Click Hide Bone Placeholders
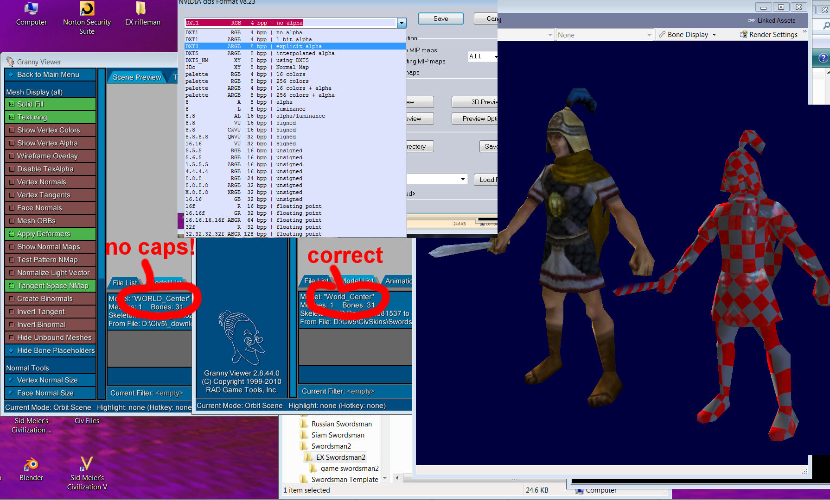 click(50, 350)
